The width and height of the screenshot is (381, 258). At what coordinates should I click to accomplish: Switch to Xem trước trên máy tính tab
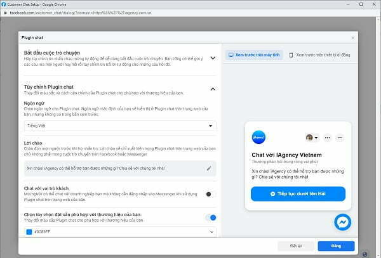254,55
